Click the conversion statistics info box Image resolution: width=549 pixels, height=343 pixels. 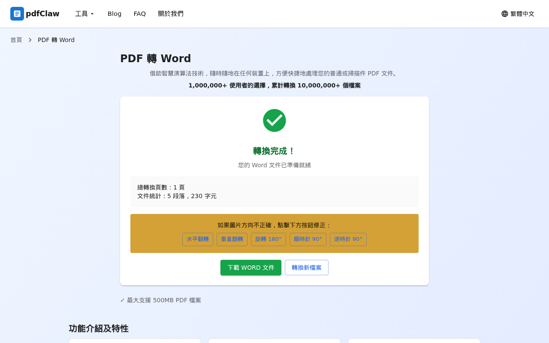[274, 192]
